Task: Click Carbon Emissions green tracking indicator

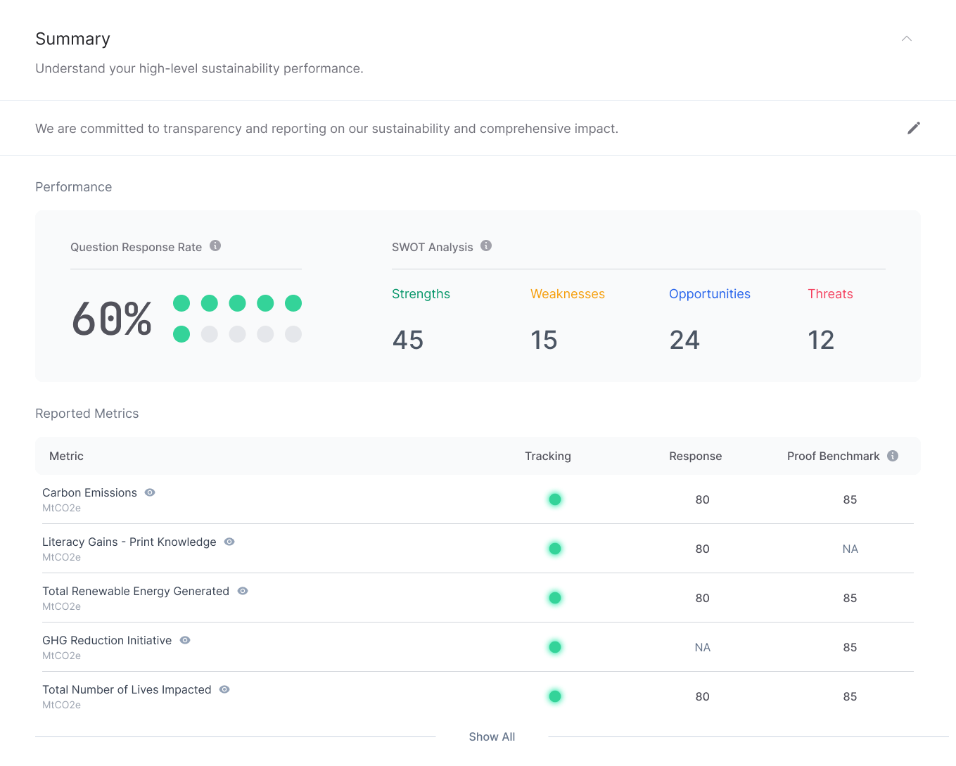Action: [555, 499]
